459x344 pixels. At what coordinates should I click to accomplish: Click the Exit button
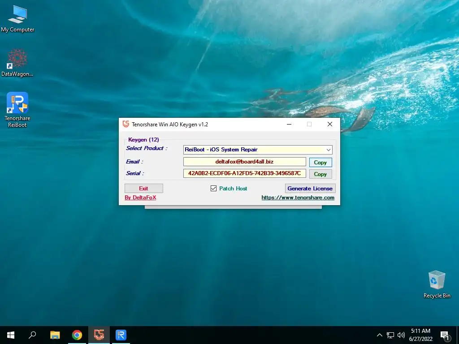click(144, 189)
